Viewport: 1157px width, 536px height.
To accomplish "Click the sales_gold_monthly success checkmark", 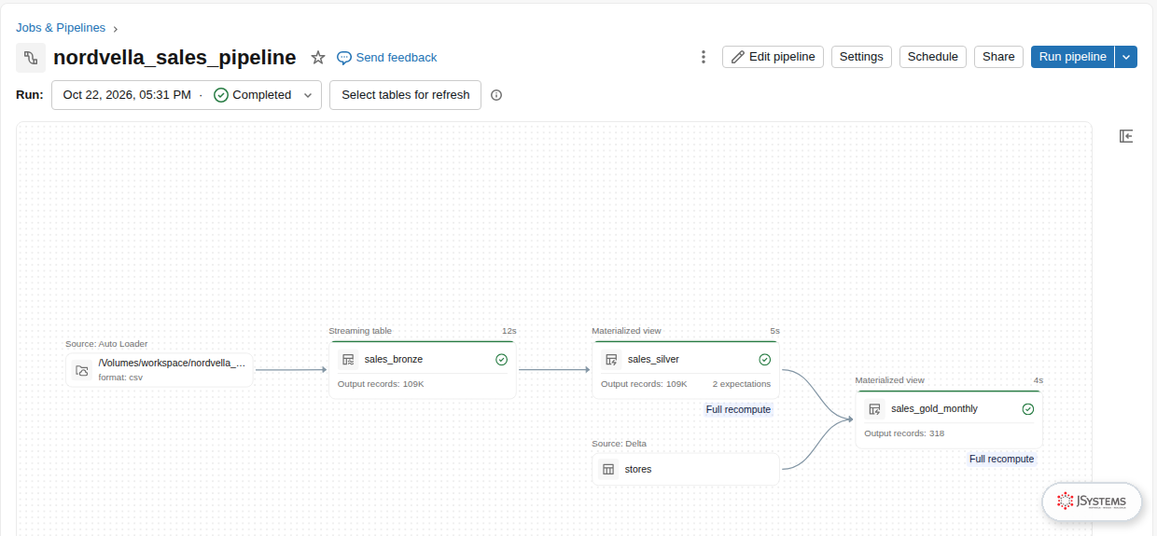I will tap(1028, 409).
